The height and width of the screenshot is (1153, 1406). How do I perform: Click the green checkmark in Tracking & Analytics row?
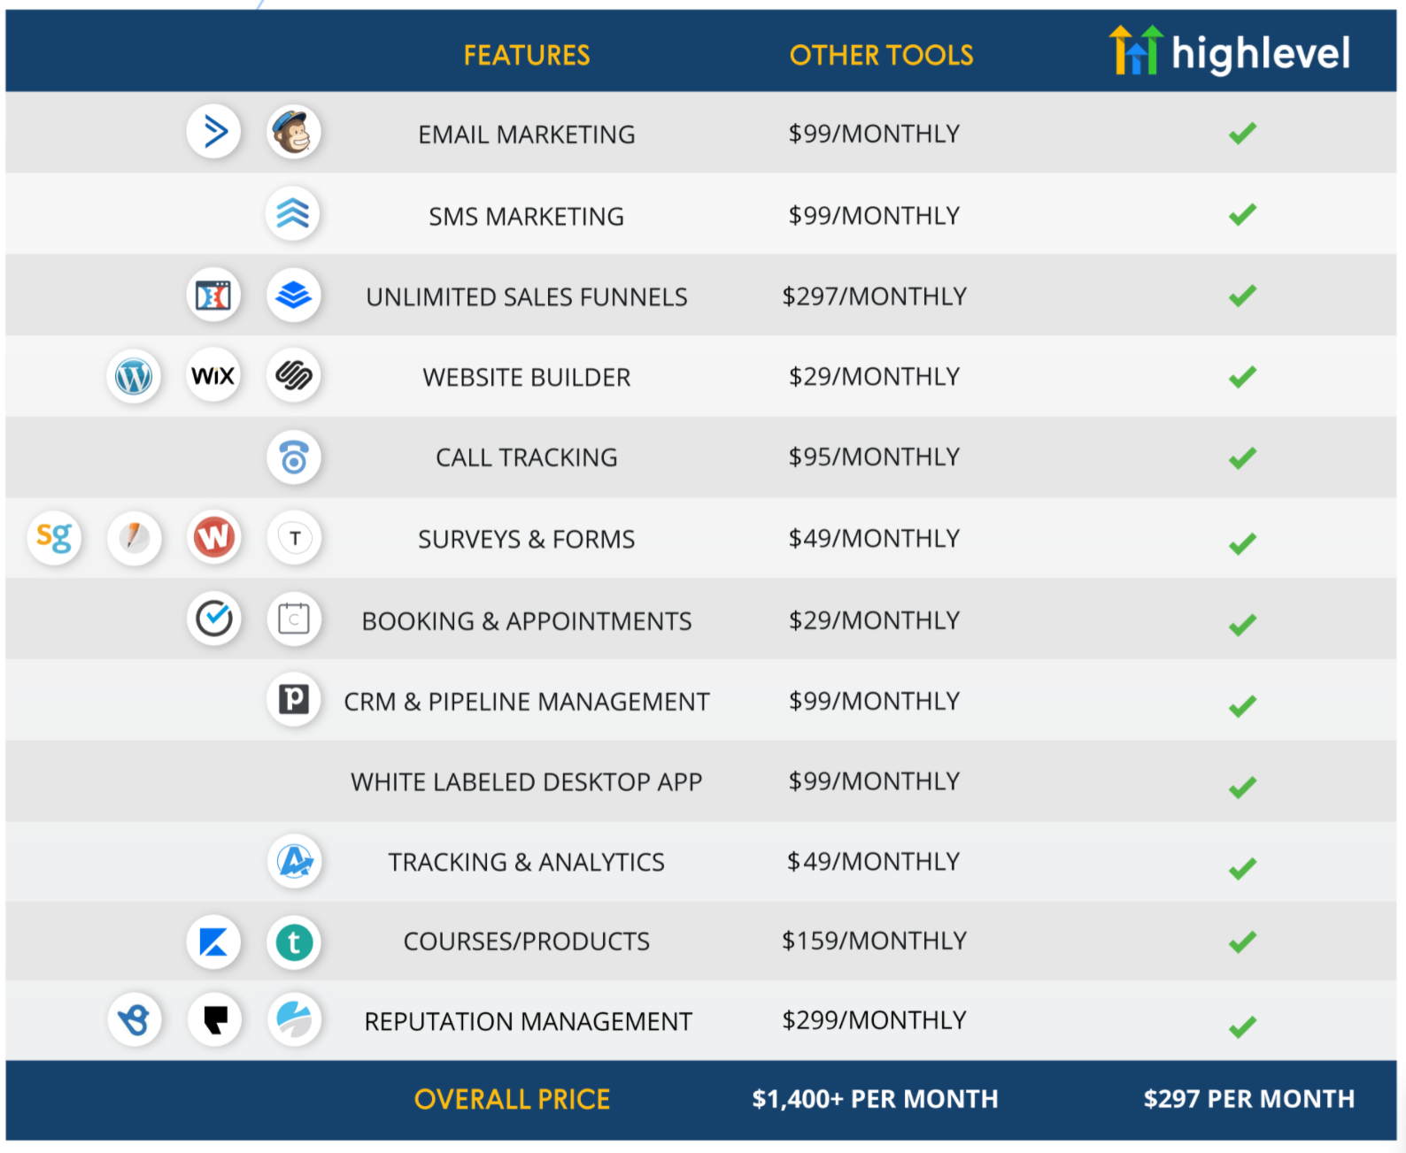coord(1242,869)
